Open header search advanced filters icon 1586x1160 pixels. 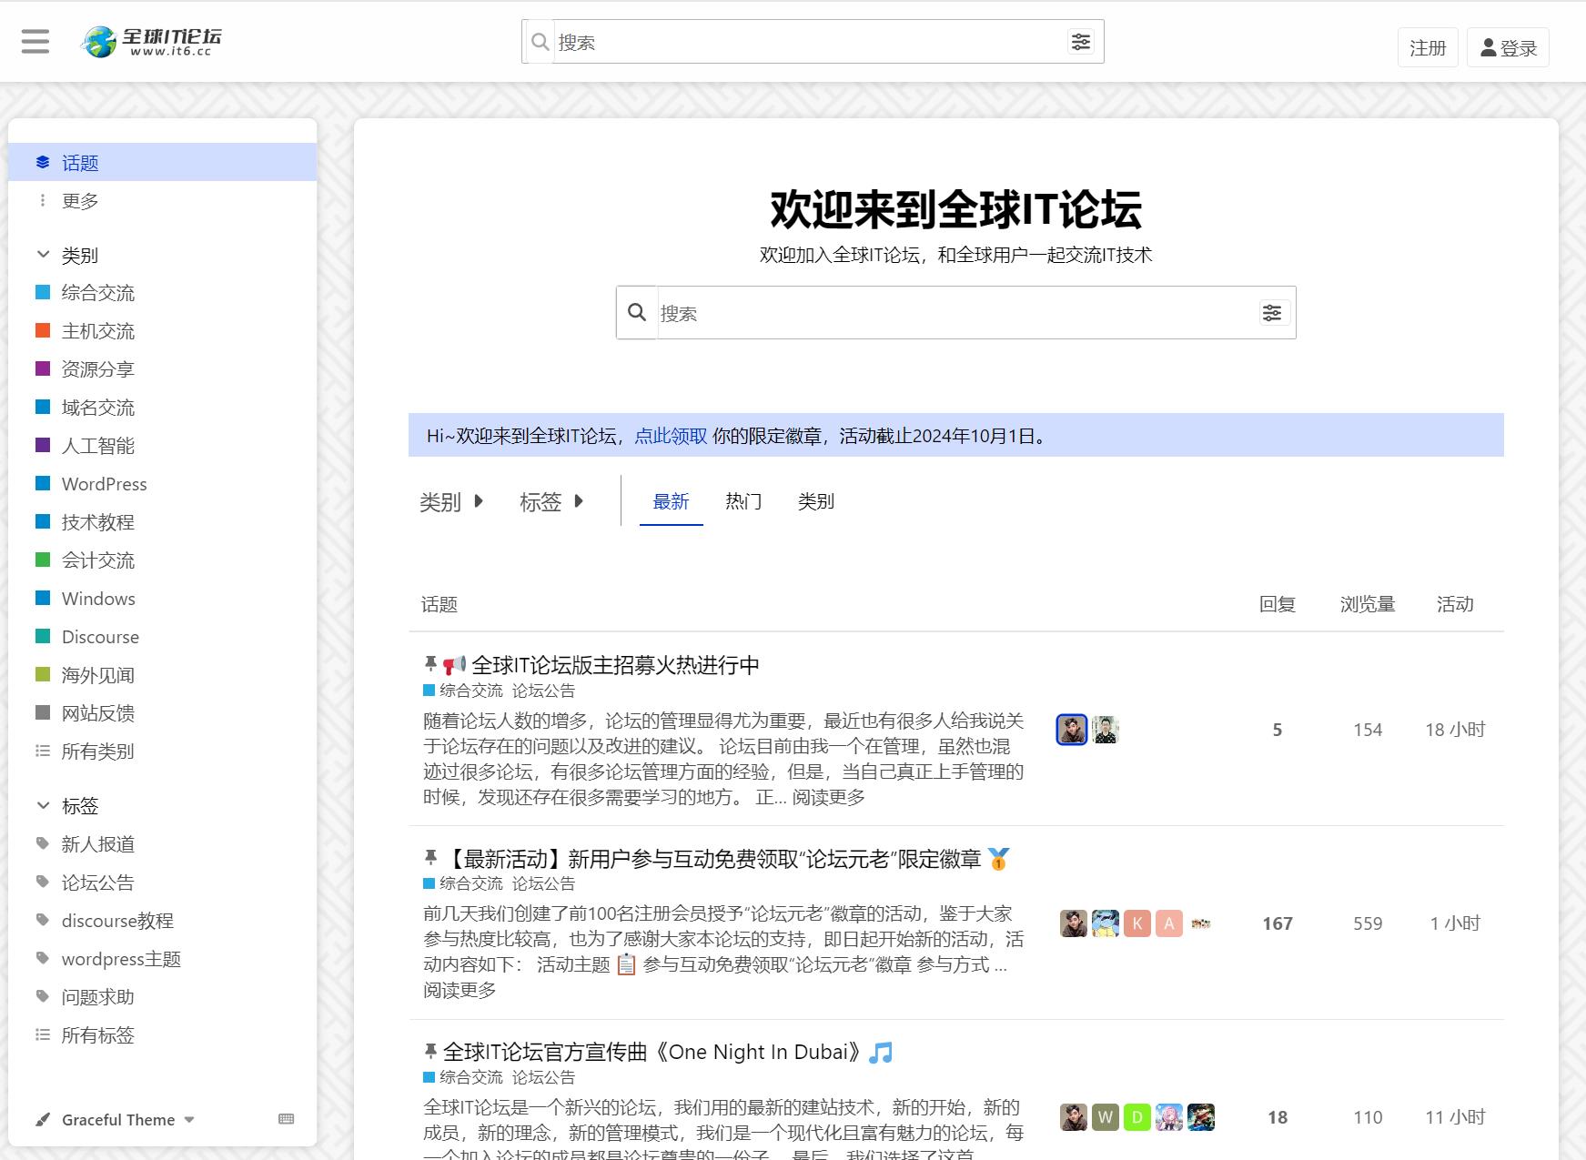[1081, 42]
